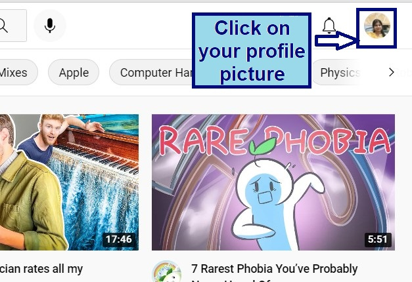412x282 pixels.
Task: Click the Click on your profile picture callout
Action: click(x=252, y=50)
